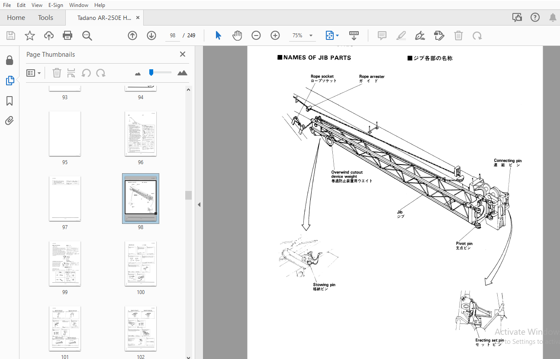Image resolution: width=560 pixels, height=359 pixels.
Task: Go to the previous page arrow
Action: (132, 36)
